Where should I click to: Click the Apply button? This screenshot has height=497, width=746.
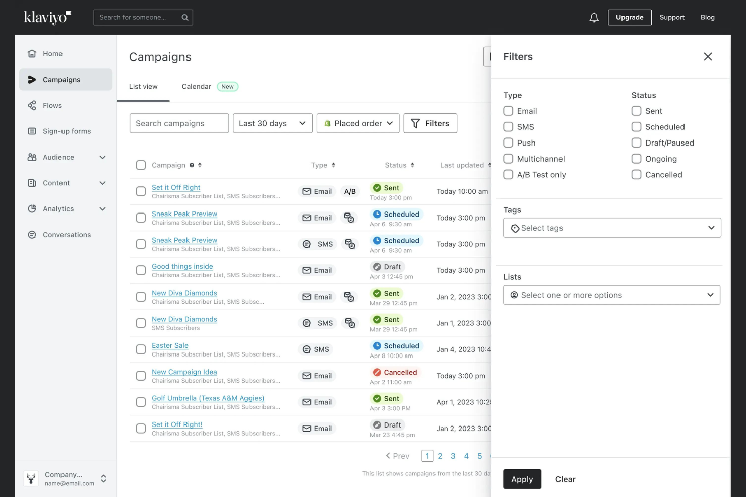522,479
